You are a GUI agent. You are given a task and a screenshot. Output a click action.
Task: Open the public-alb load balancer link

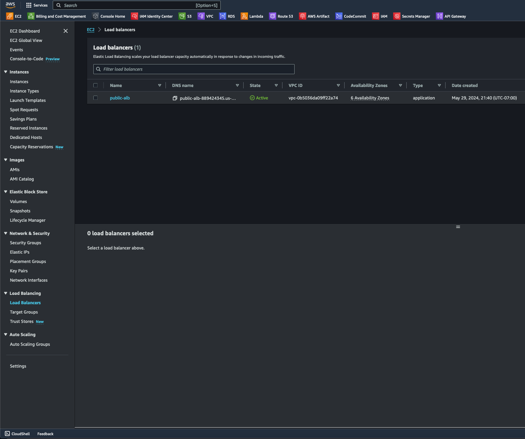point(120,98)
